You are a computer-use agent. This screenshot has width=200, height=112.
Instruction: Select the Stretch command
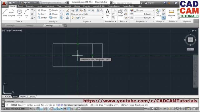click(42, 18)
